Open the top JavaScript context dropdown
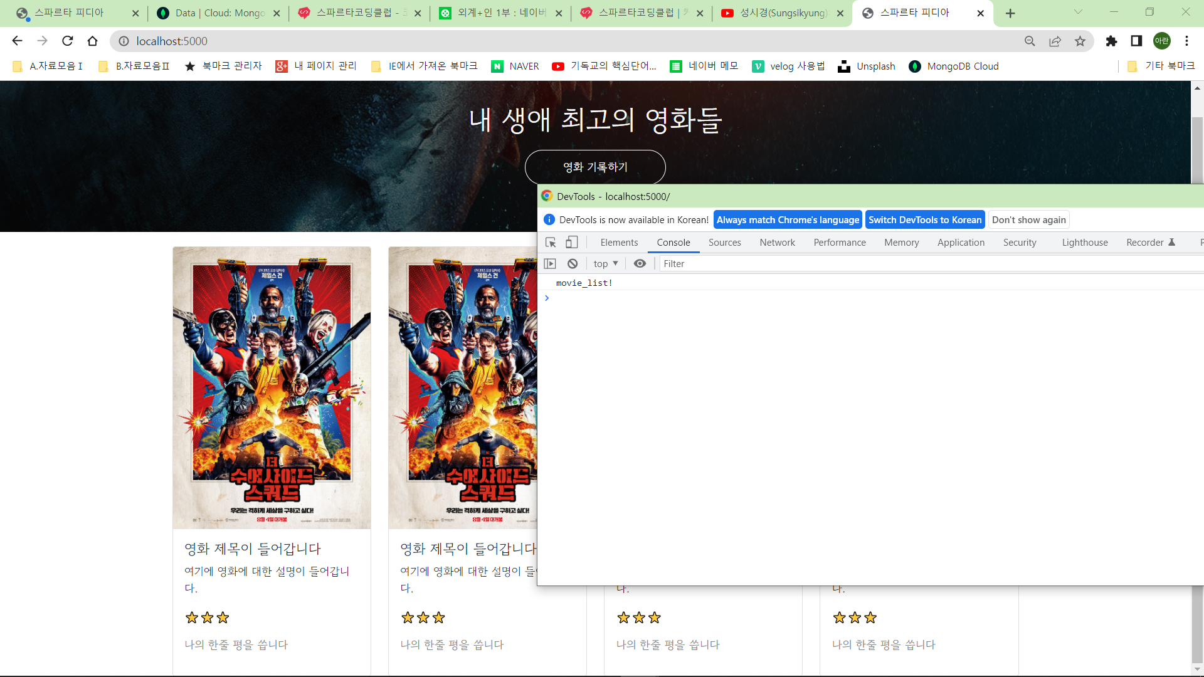Screen dimensions: 1204x677 [606, 264]
